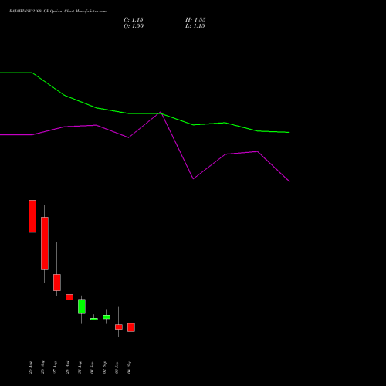This screenshot has height=386, width=386.
Task: Click the red candlestick for 25 Aug
Action: 32,216
